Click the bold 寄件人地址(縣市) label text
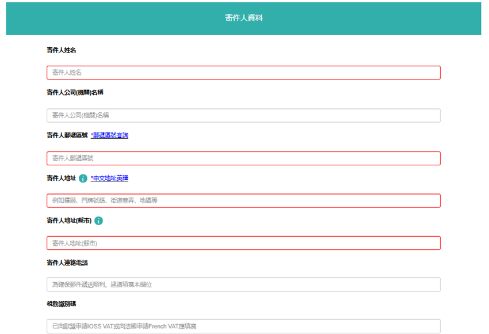 point(68,221)
